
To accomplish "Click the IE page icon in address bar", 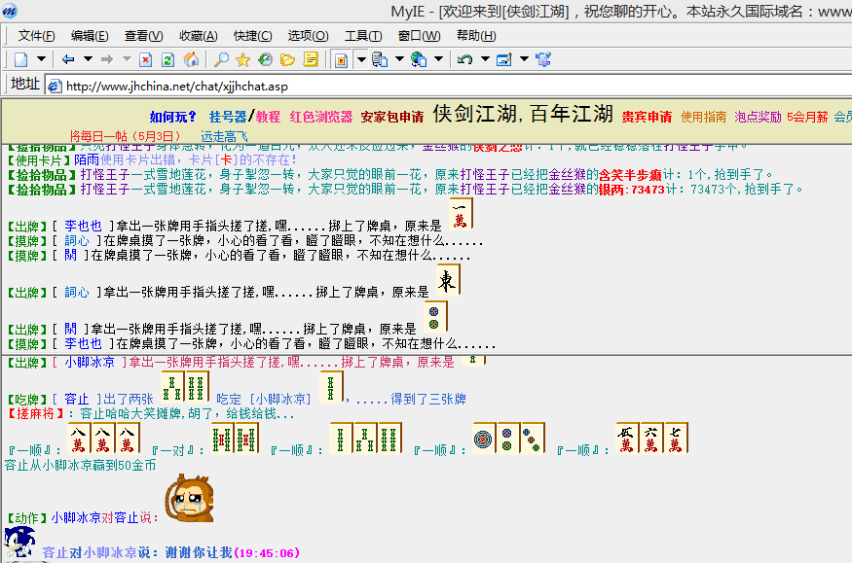I will point(55,86).
